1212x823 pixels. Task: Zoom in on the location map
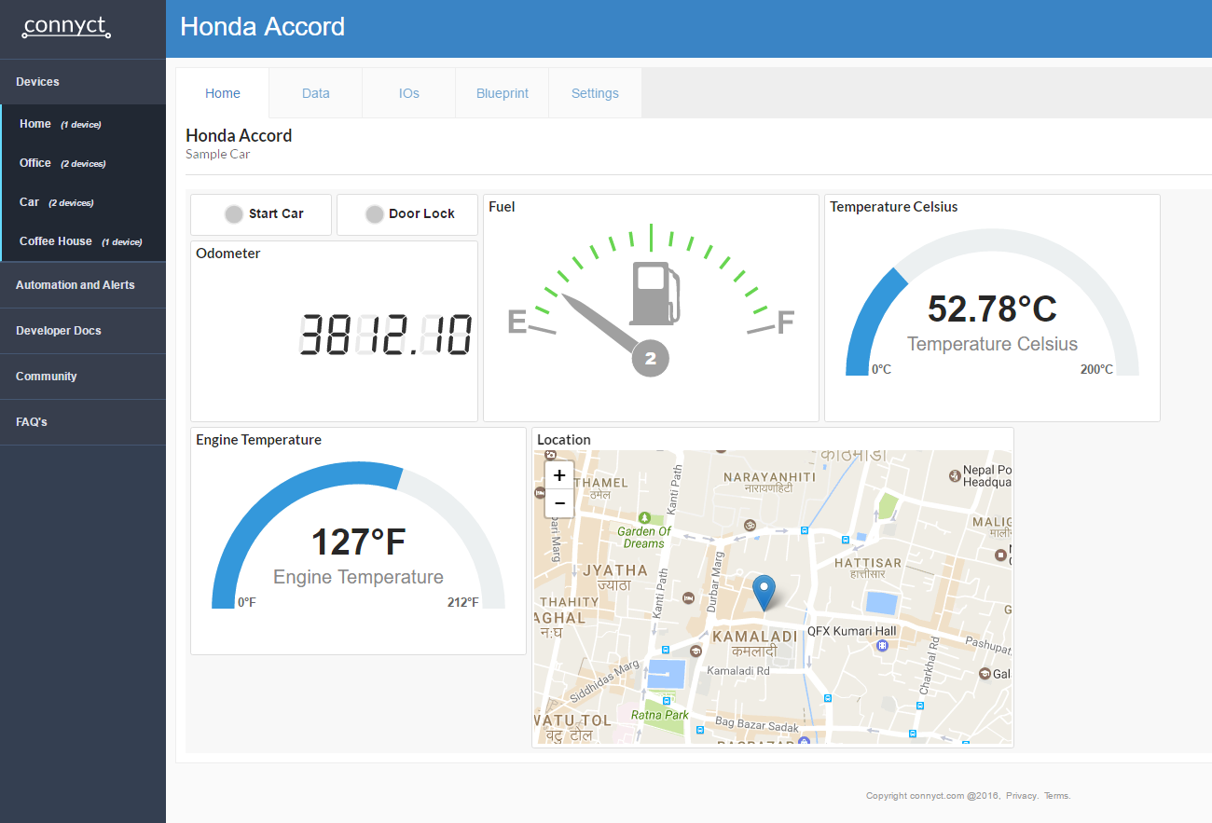559,475
